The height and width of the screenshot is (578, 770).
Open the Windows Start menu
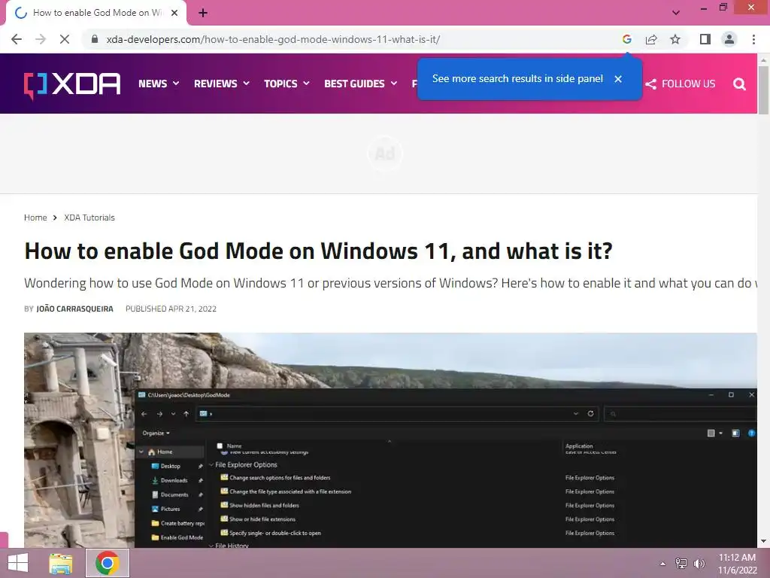(x=18, y=563)
